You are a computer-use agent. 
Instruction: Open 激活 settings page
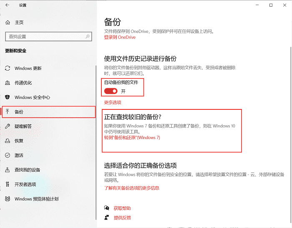19,155
